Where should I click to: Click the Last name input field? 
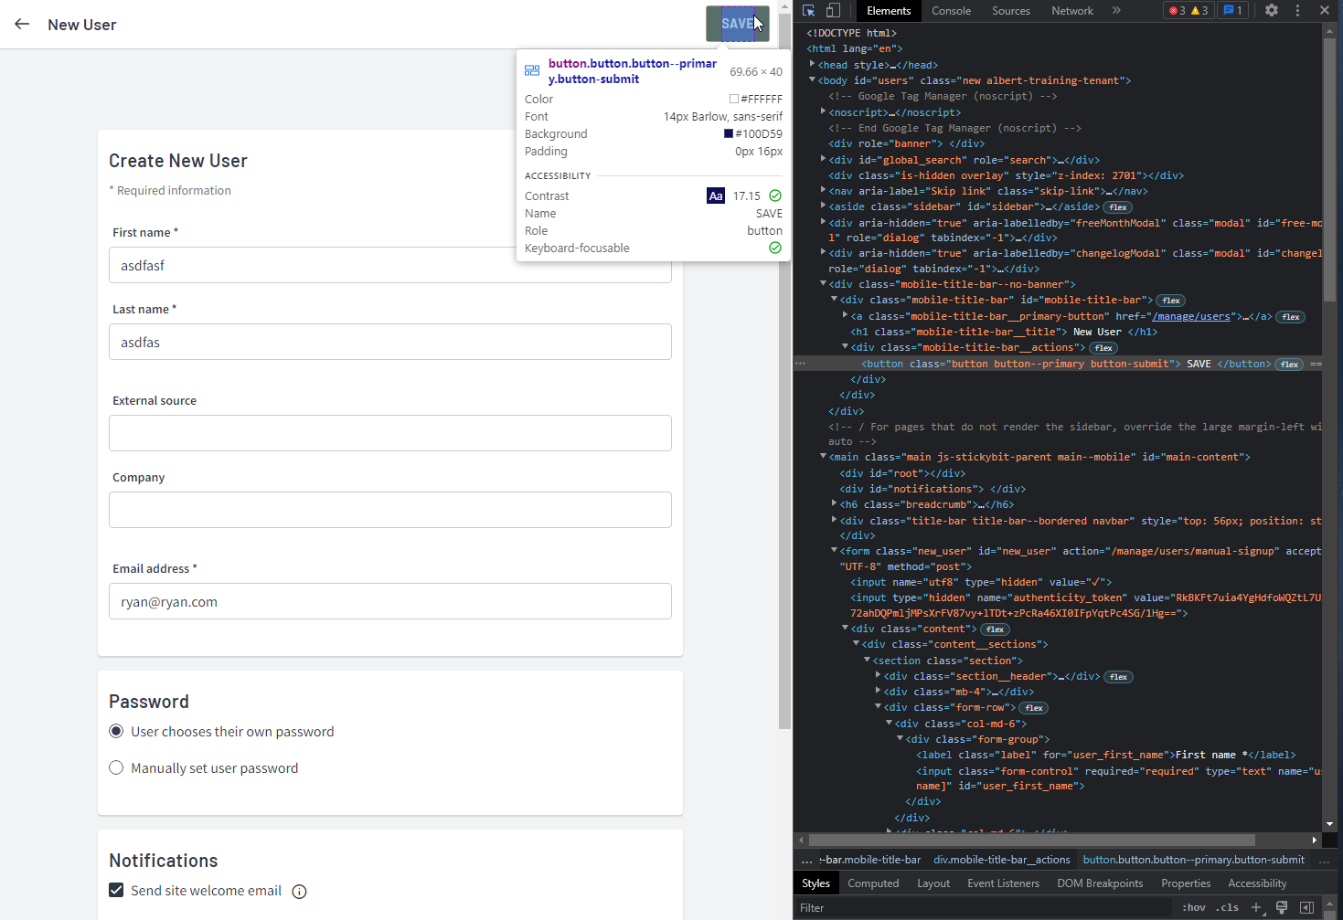[390, 342]
